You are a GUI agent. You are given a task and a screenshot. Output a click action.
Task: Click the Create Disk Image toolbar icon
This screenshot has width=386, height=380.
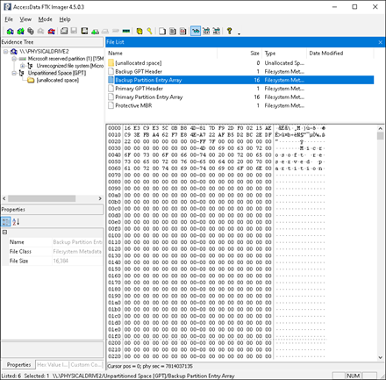coord(64,31)
